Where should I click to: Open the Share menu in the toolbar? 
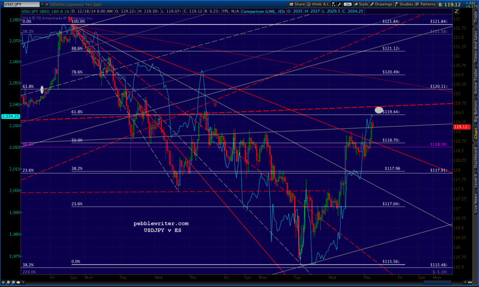(x=298, y=3)
